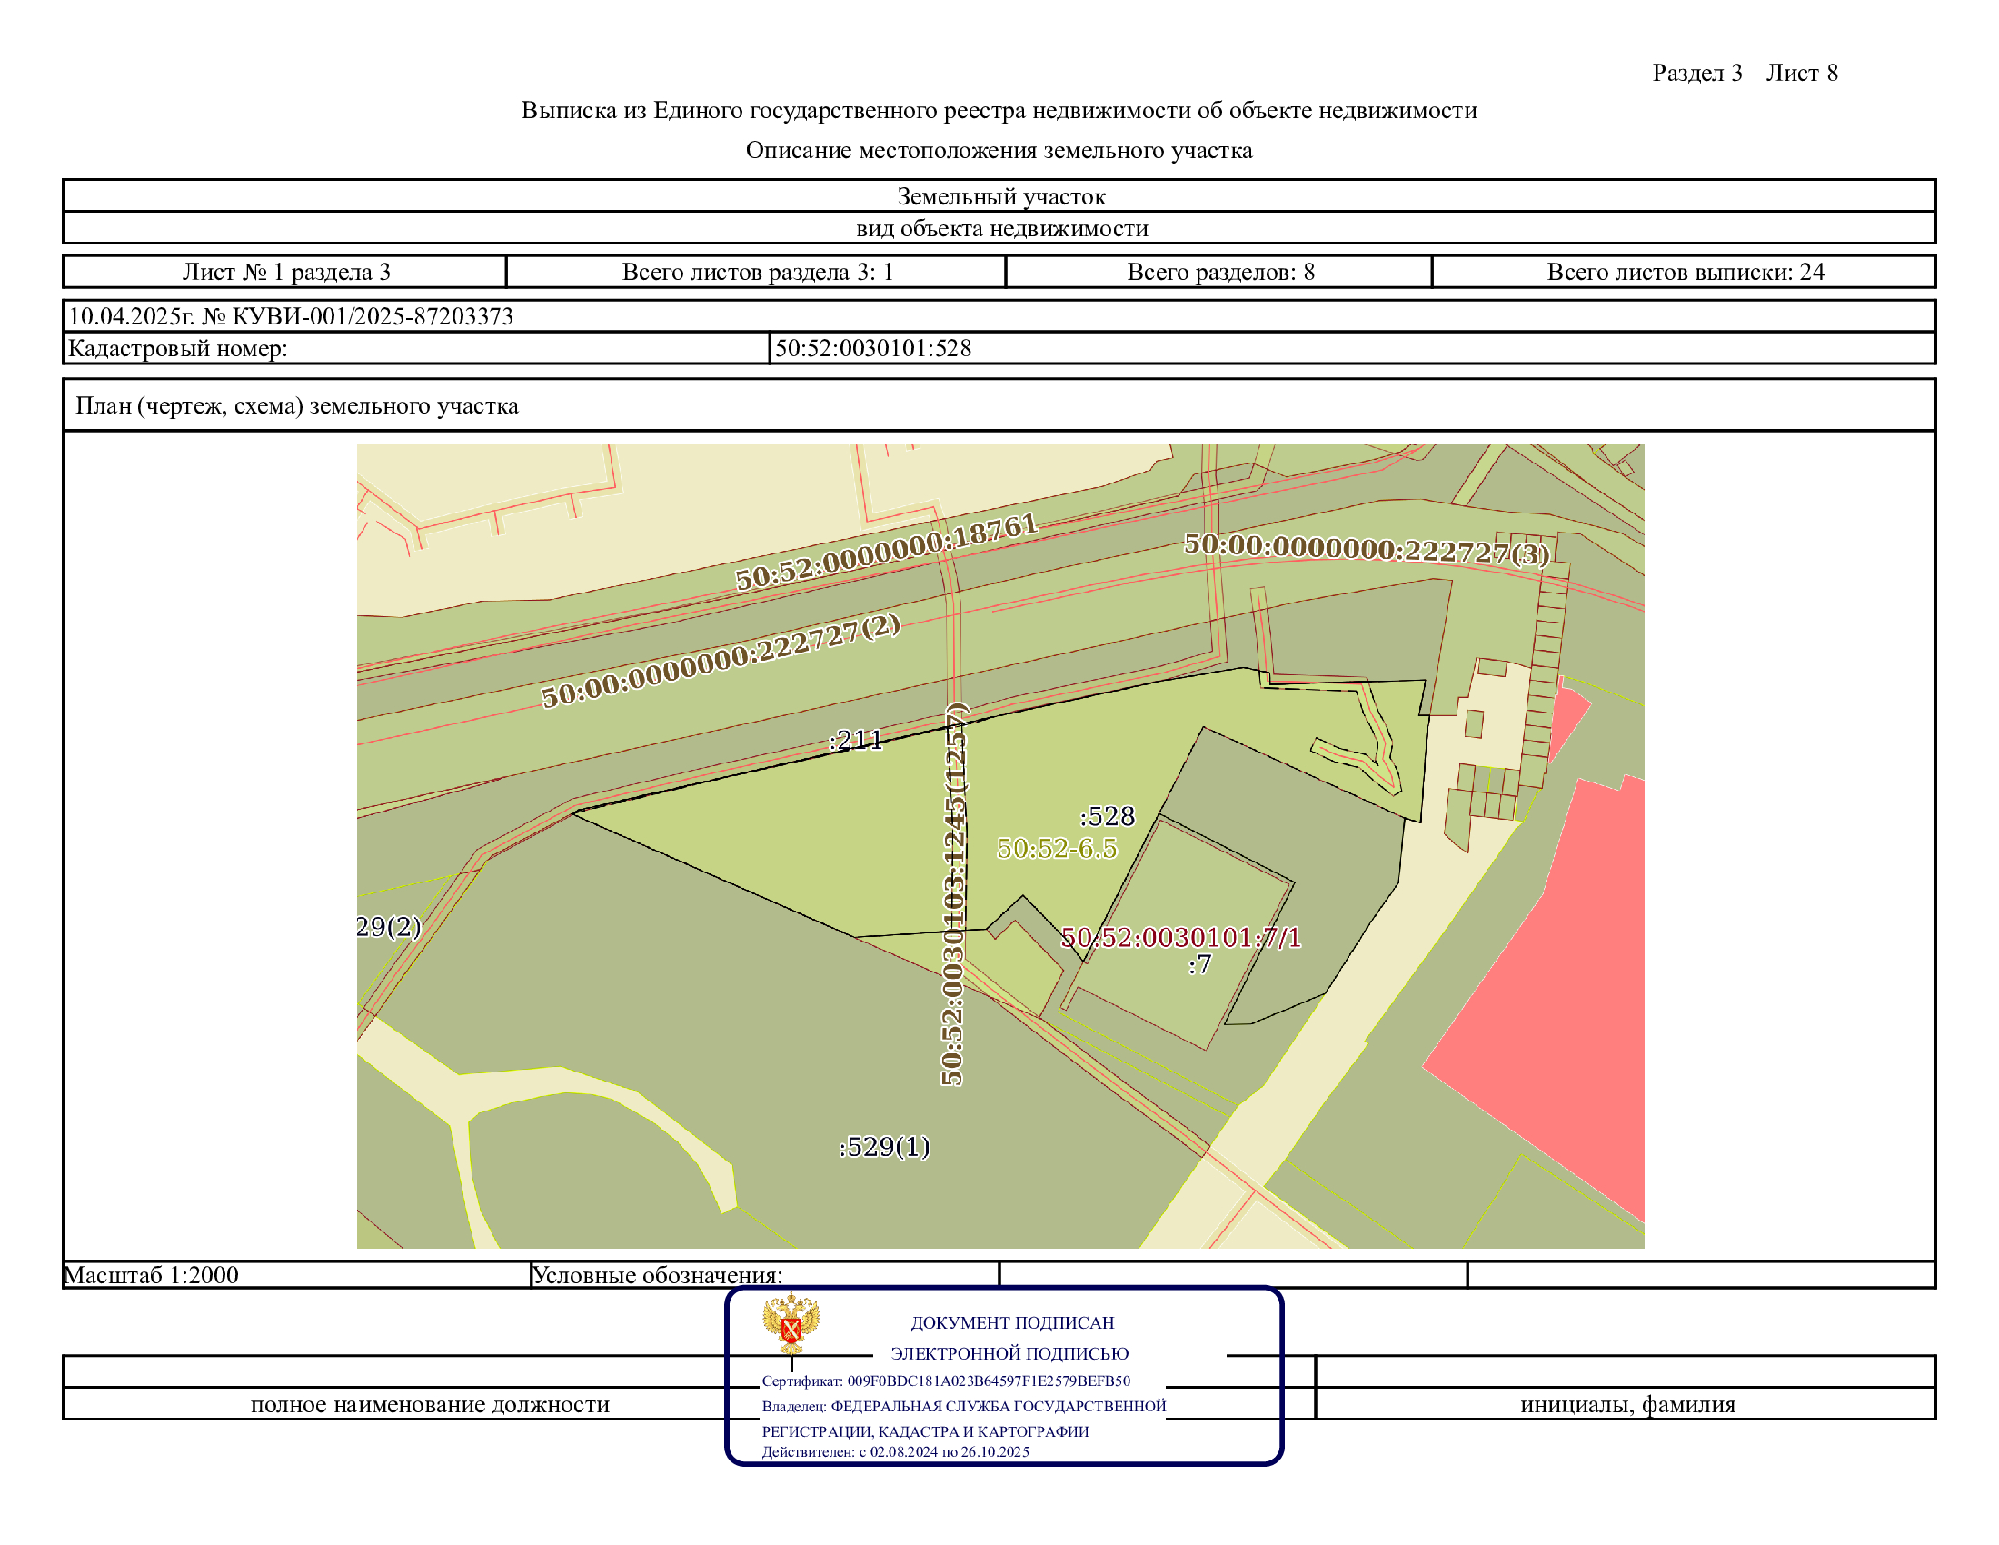Viewport: 1999px width, 1545px height.
Task: Click parcel label :529(1) on map
Action: 883,1146
